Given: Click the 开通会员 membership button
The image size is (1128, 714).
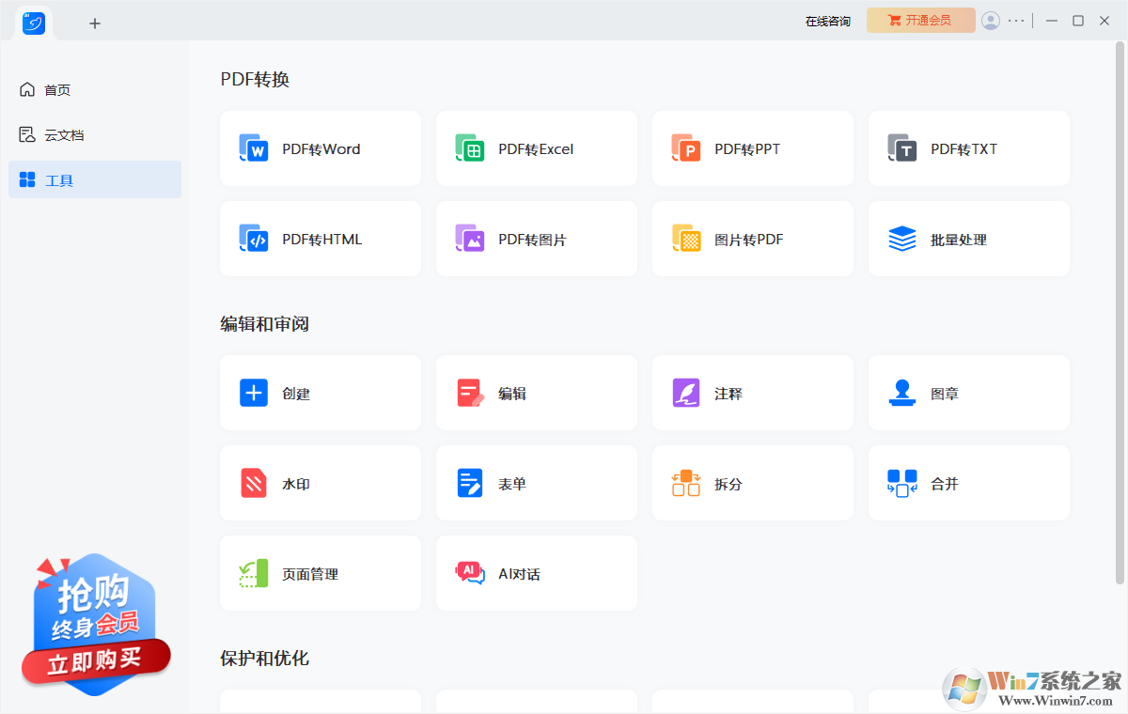Looking at the screenshot, I should coord(920,21).
